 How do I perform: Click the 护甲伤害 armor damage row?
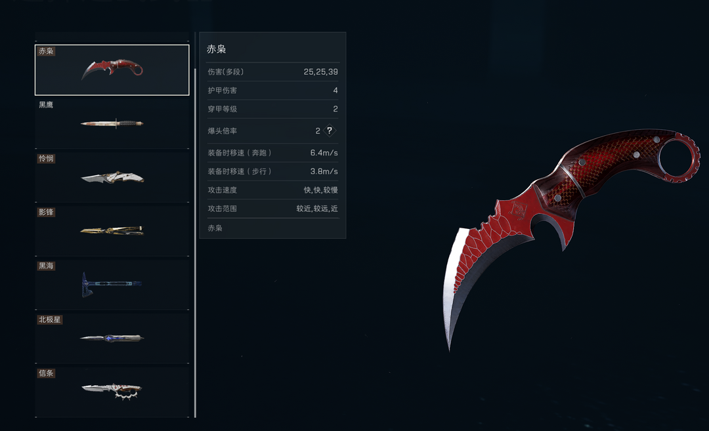point(272,91)
